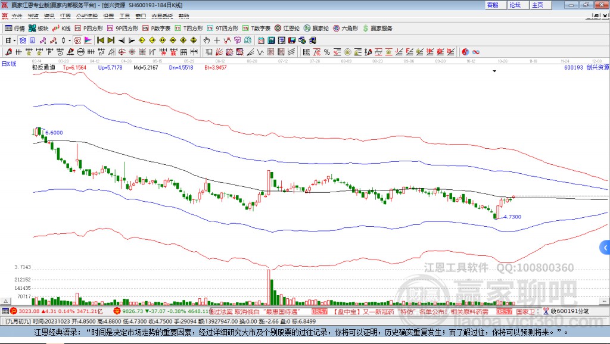Restore the inner chart window
610x344 pixels.
click(x=597, y=16)
